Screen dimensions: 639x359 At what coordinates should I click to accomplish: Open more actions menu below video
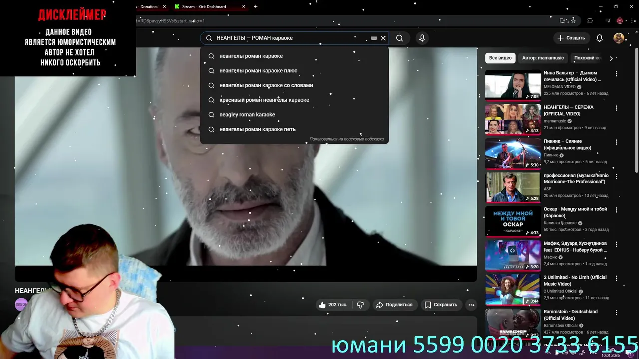pos(471,305)
